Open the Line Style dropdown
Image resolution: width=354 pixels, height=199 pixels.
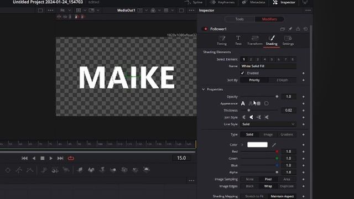[x=268, y=124]
